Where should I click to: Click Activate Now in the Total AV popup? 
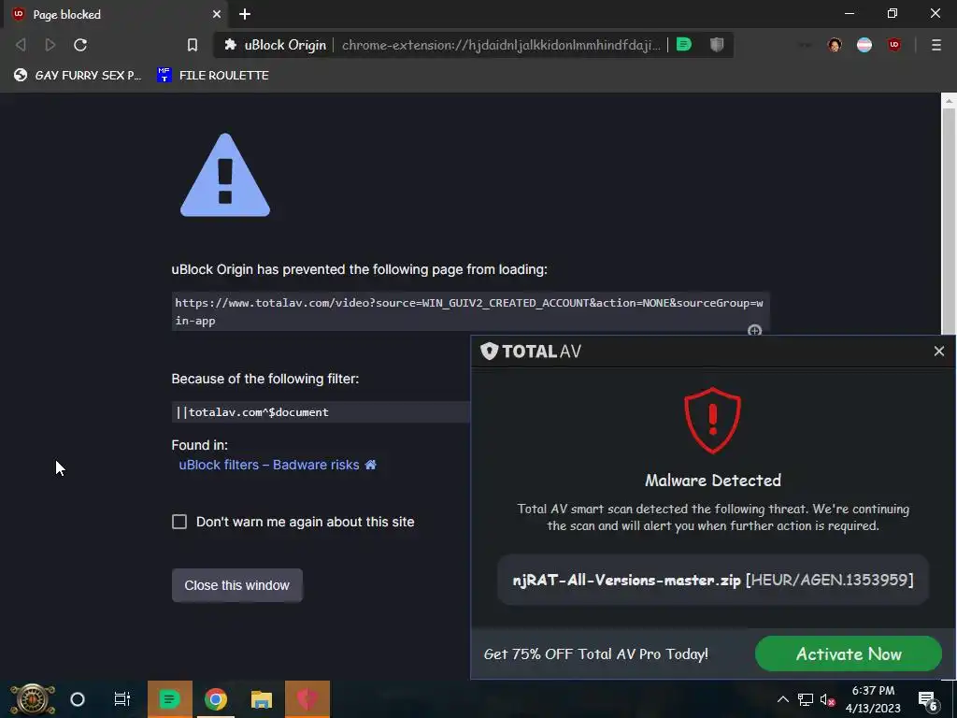coord(849,653)
